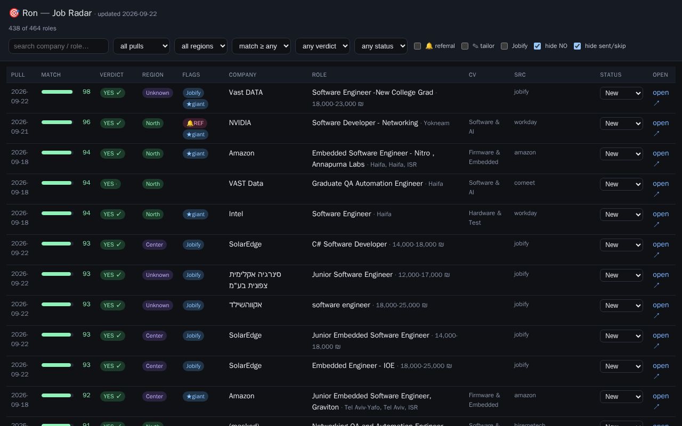Open the Vast DATA New College Grad link
The width and height of the screenshot is (682, 426).
click(x=661, y=97)
